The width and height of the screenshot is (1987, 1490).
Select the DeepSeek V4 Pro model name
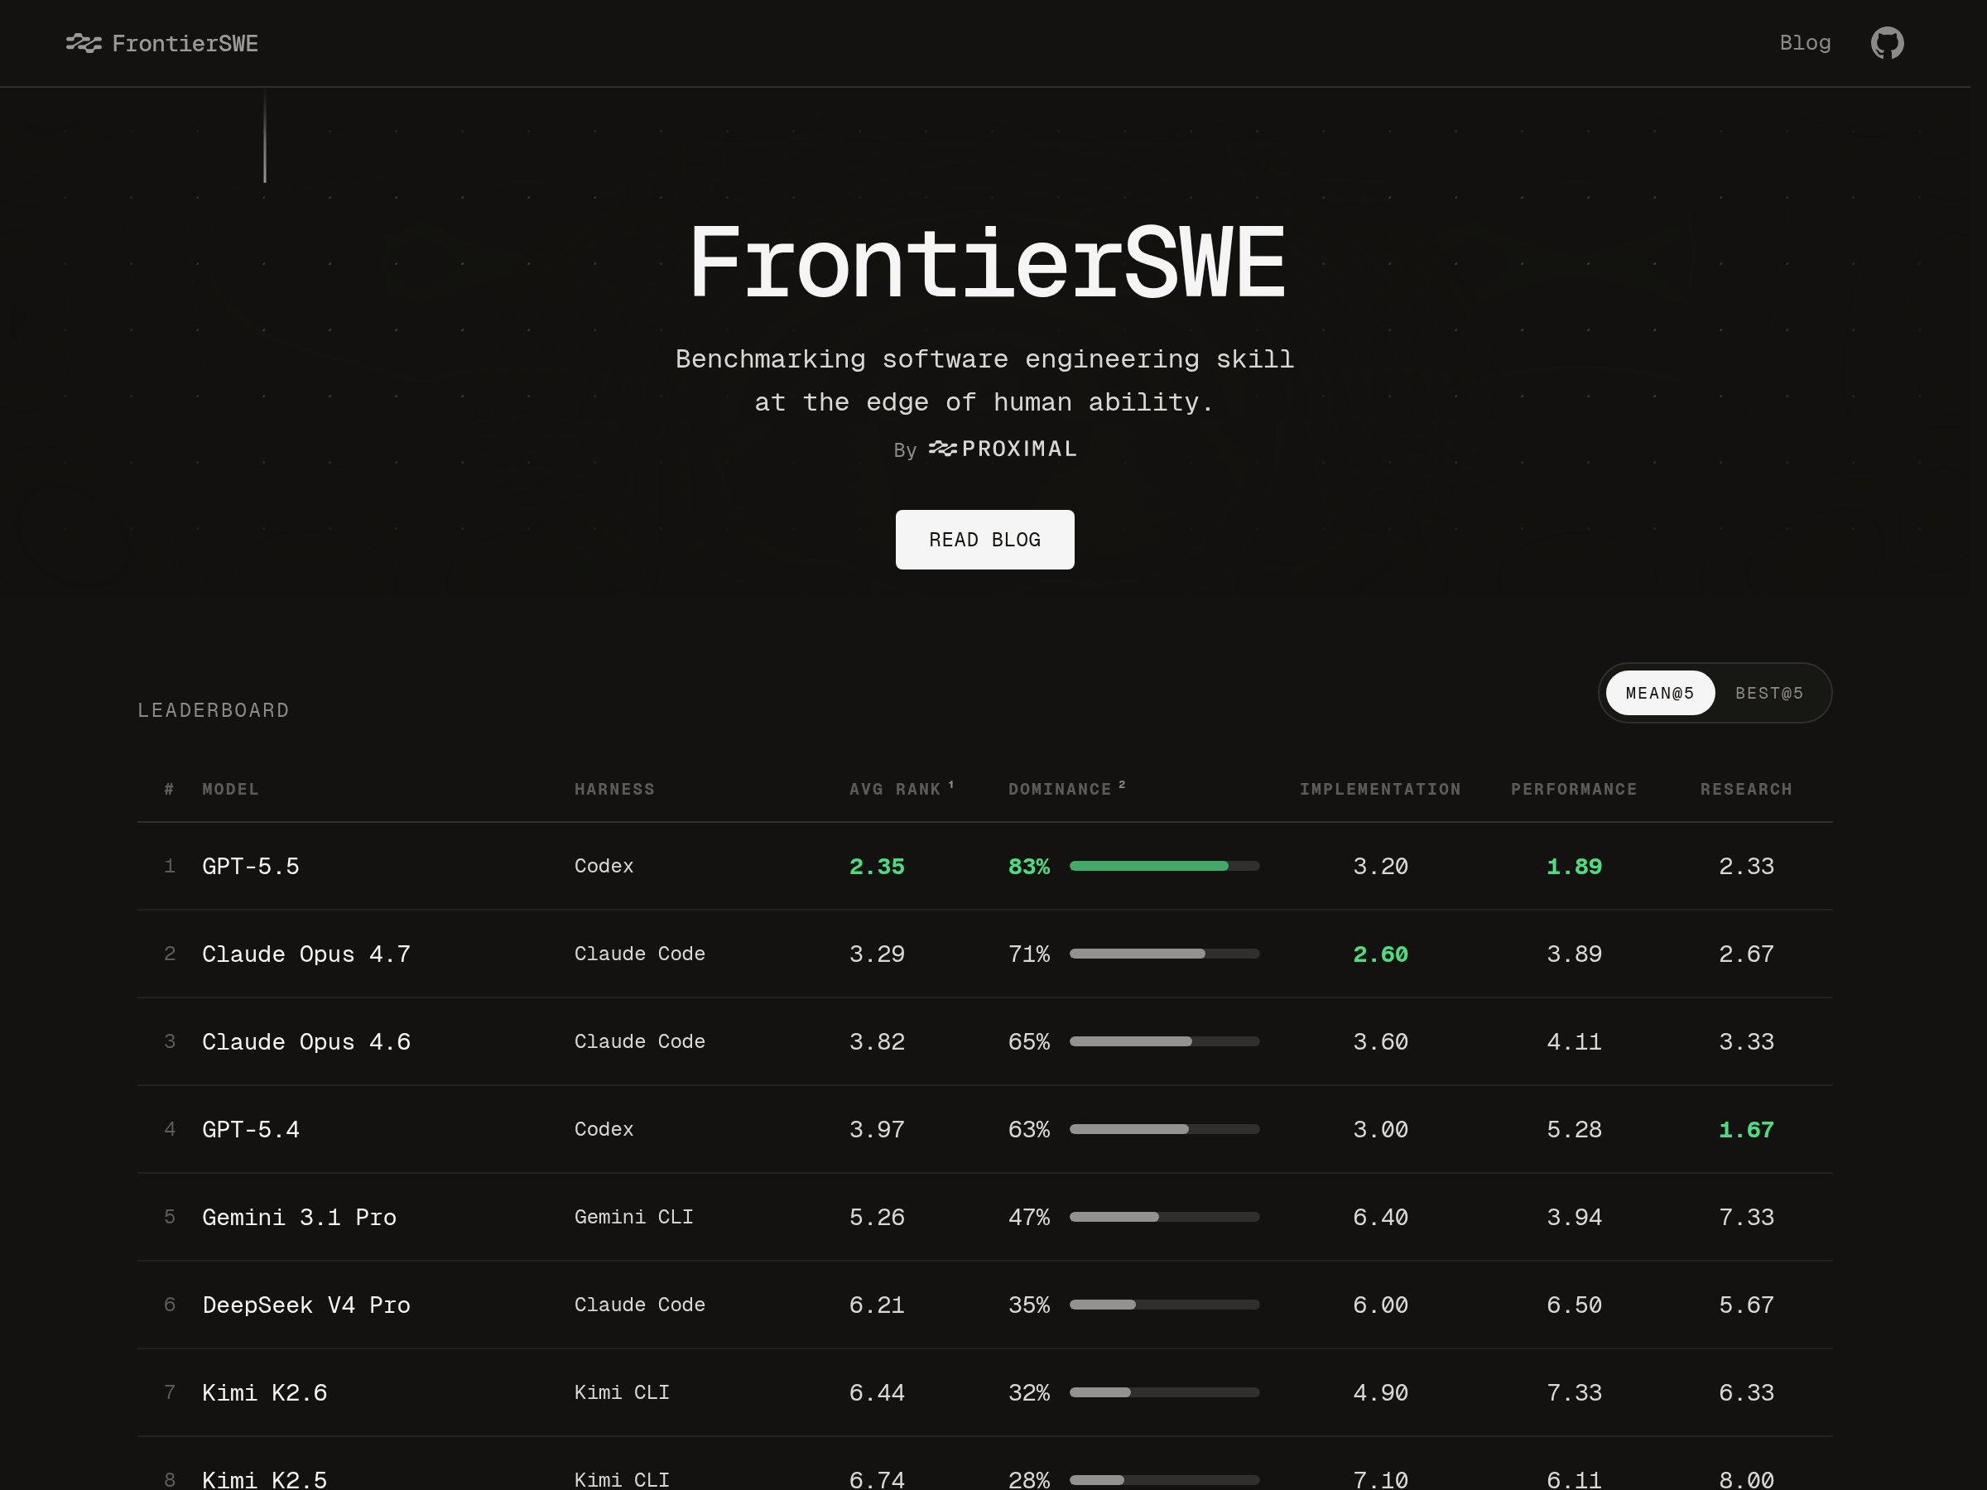tap(306, 1305)
